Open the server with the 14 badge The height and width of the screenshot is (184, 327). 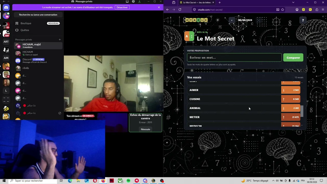[x=6, y=25]
